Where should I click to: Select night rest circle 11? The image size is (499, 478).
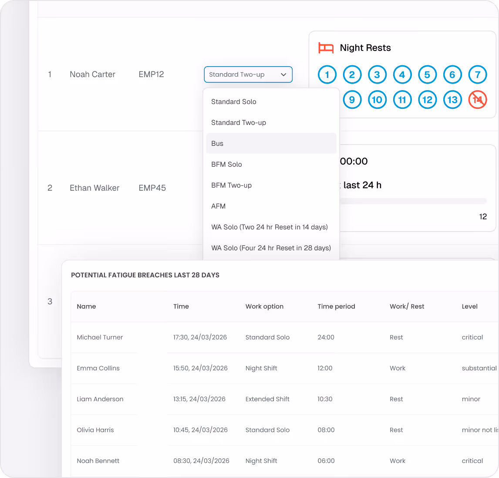(403, 100)
